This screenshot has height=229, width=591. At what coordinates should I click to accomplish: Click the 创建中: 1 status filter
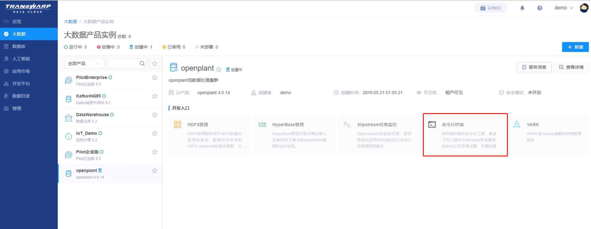[141, 47]
